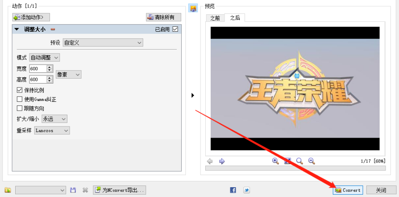Open the 重采样 Lanczos dropdown
This screenshot has width=399, height=197.
click(52, 130)
